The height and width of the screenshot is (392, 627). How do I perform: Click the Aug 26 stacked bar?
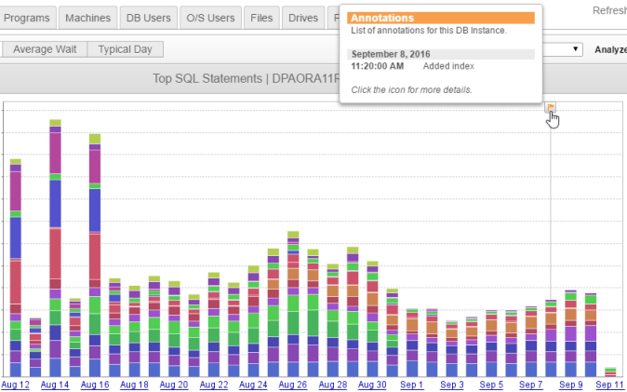293,307
